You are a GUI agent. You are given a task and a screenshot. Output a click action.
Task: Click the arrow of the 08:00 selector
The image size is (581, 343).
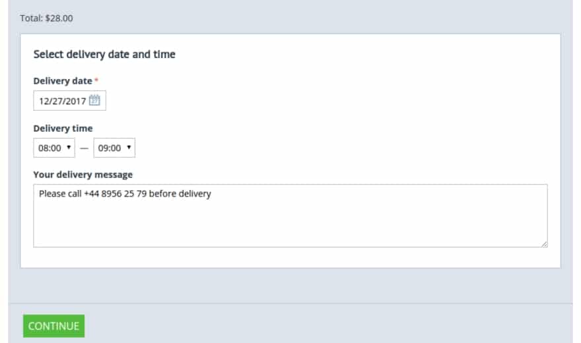click(69, 147)
